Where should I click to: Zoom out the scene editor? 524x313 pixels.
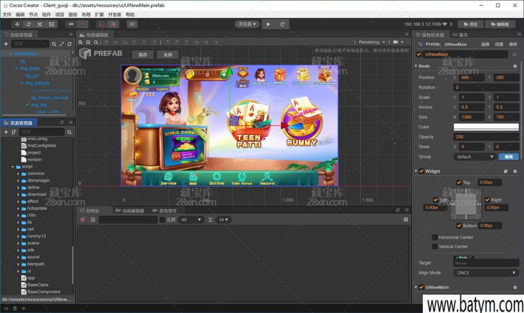(x=88, y=42)
